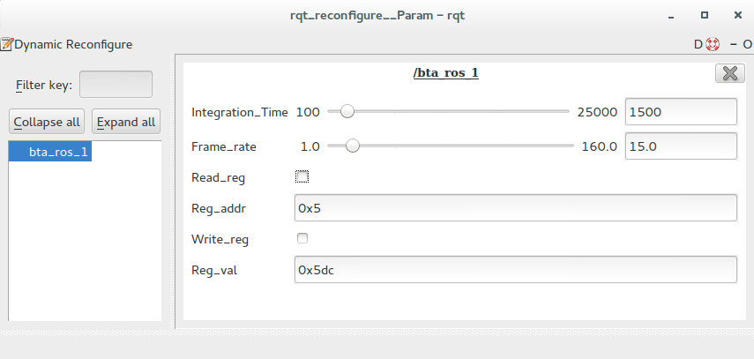Click the Integration_Time slider handle

(x=347, y=112)
